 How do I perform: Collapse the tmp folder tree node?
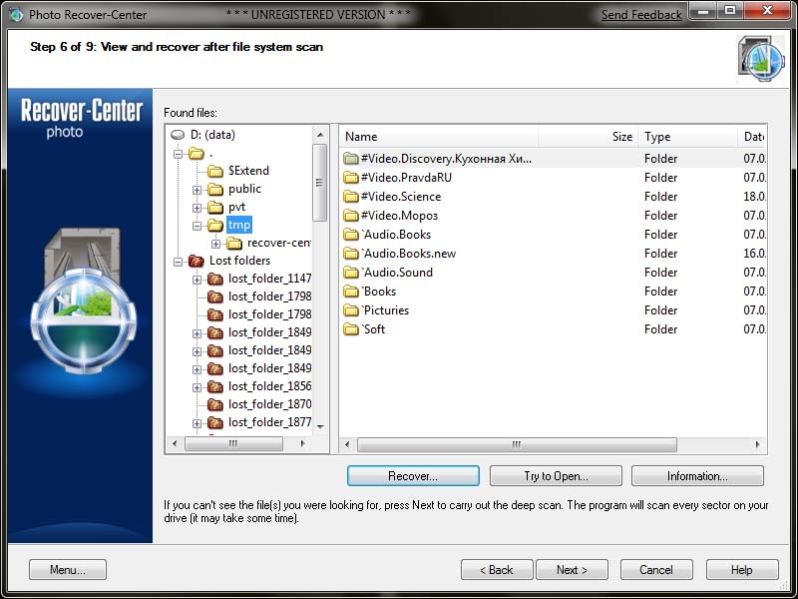point(198,226)
